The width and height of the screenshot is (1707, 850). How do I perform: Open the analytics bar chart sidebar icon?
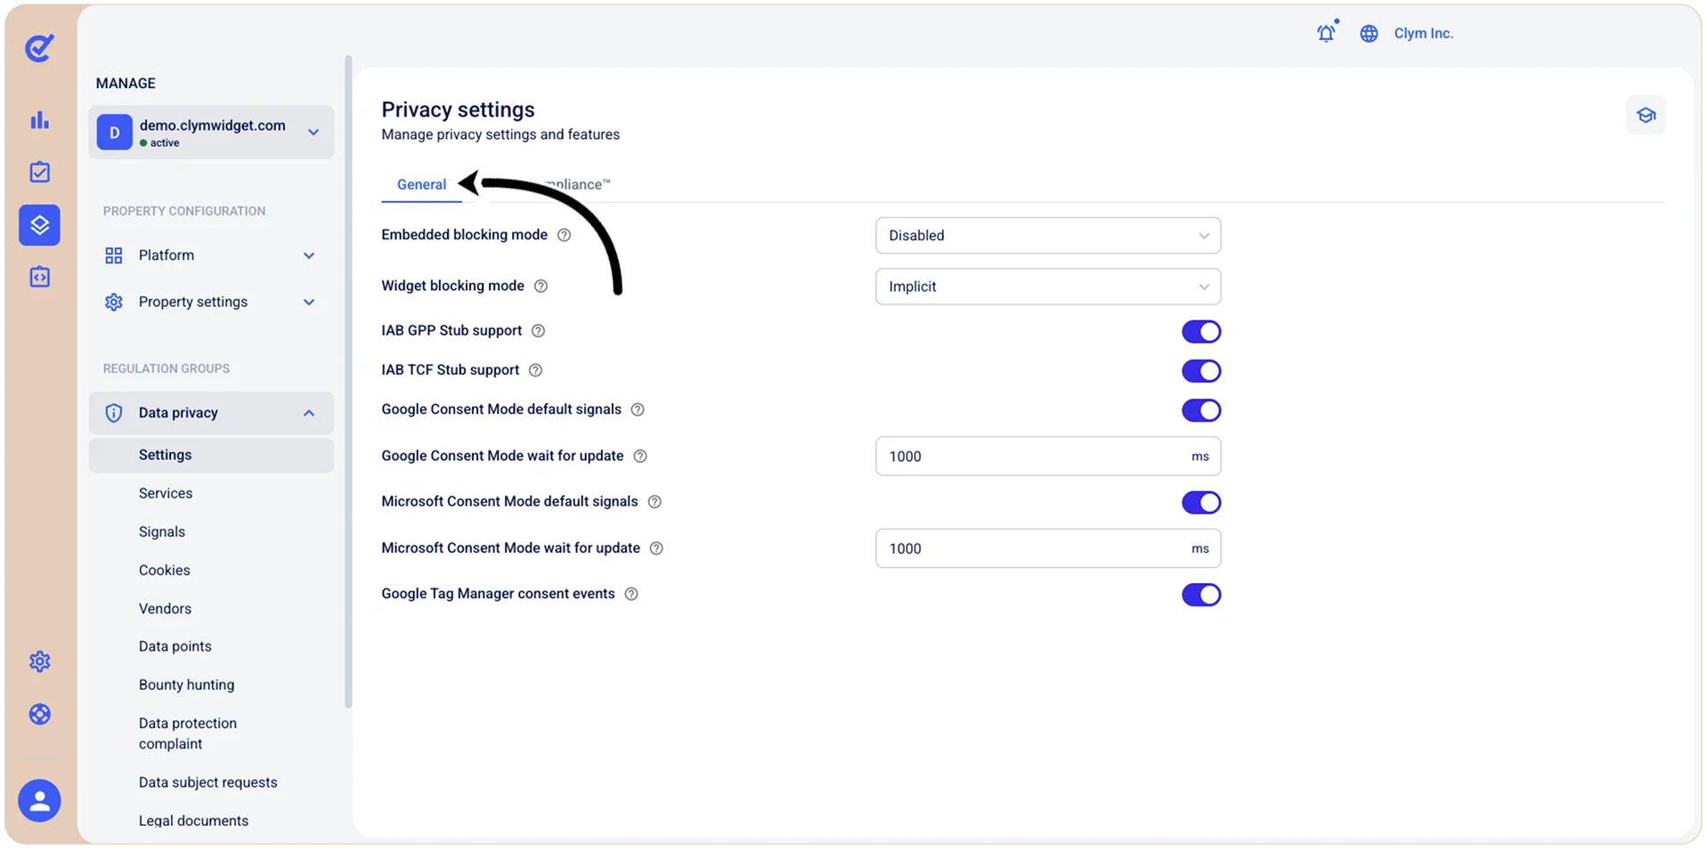39,120
